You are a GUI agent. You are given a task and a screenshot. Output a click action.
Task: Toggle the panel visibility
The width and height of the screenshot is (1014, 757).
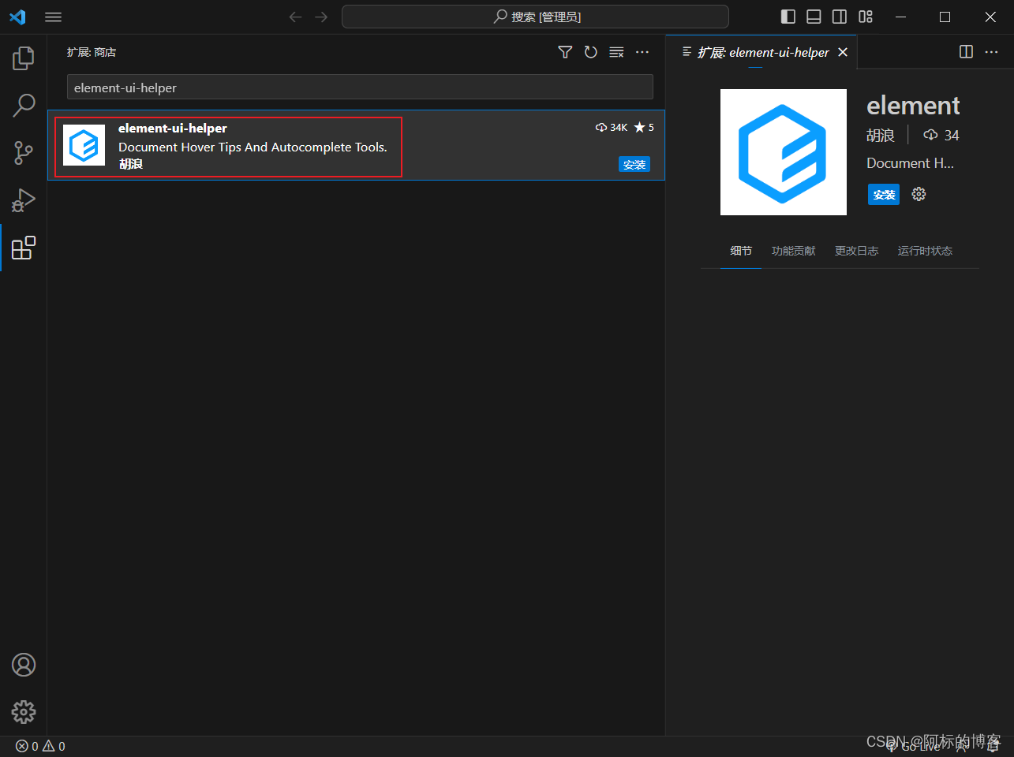814,16
